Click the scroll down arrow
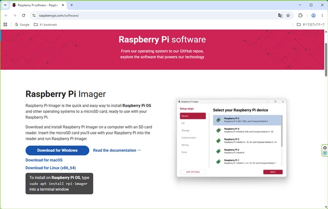 pyautogui.click(x=326, y=207)
